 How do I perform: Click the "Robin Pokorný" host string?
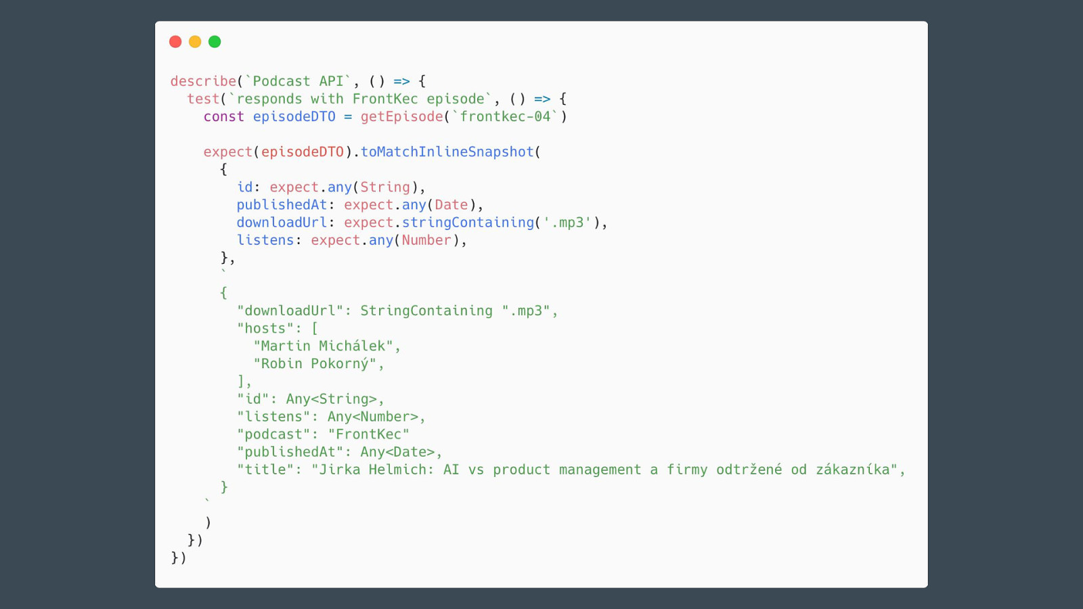coord(315,363)
